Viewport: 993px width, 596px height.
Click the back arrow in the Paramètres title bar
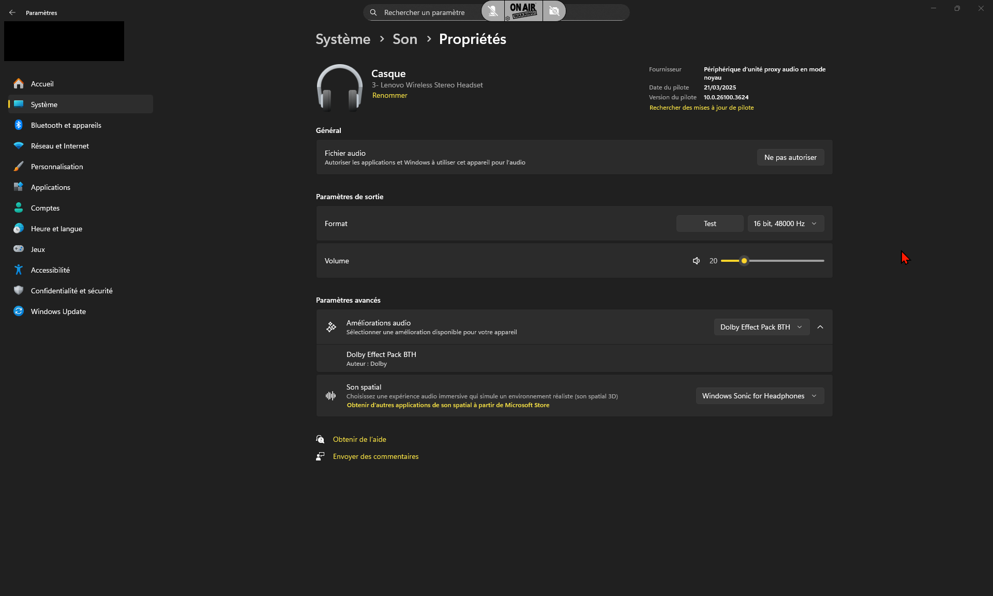pos(12,12)
